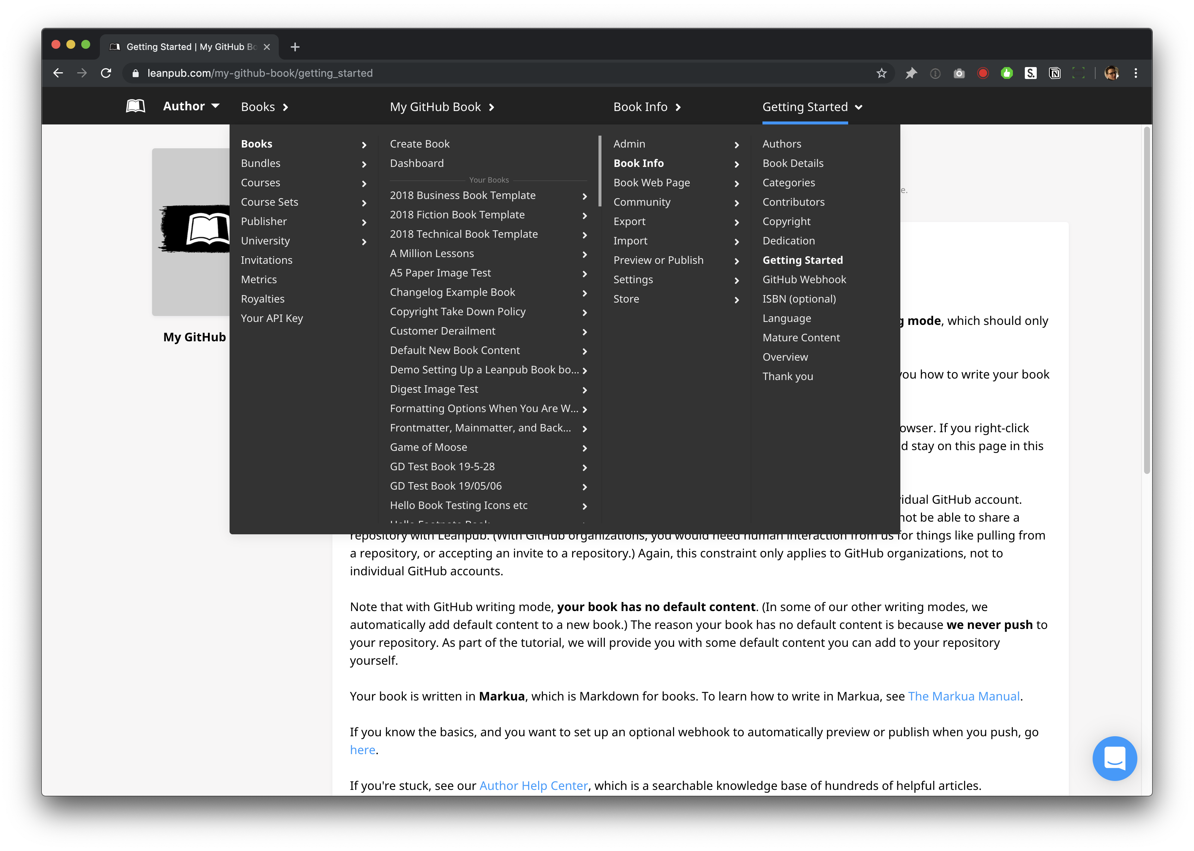The width and height of the screenshot is (1194, 851).
Task: Open the Intercom chat bubble
Action: pos(1114,758)
